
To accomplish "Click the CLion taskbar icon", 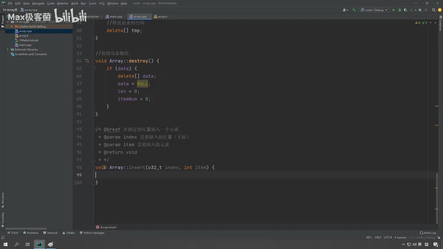I will coord(39,245).
